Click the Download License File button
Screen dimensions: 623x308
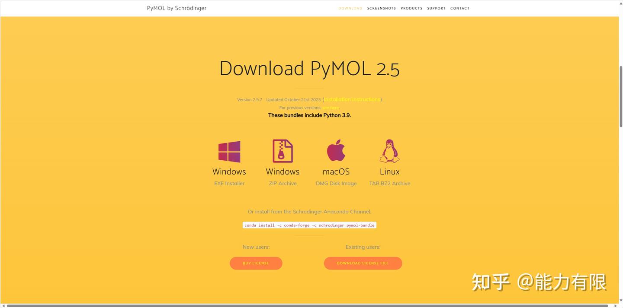coord(363,263)
